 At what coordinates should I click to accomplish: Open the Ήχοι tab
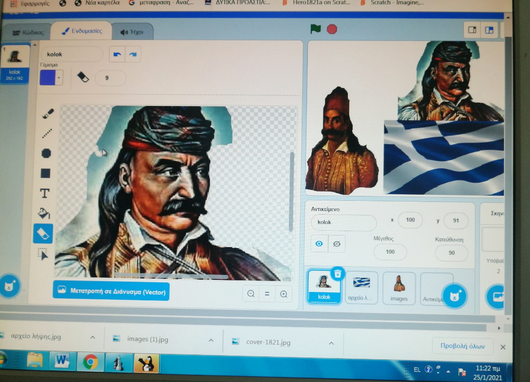[132, 32]
